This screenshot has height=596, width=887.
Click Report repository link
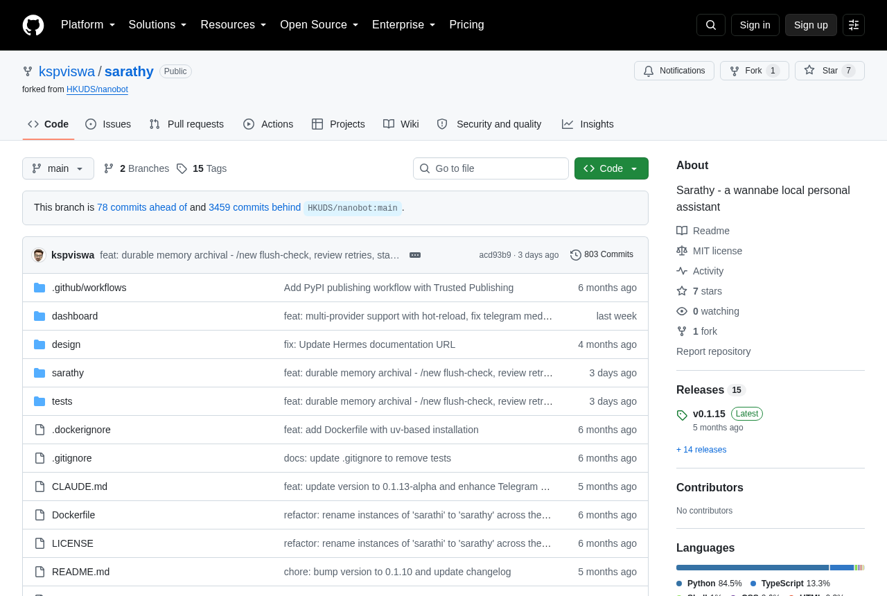(x=713, y=351)
